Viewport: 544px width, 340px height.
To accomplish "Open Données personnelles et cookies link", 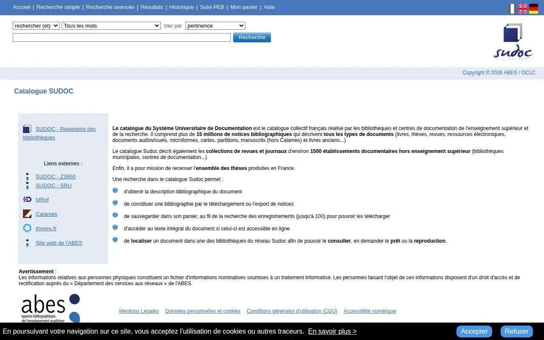I will [203, 311].
